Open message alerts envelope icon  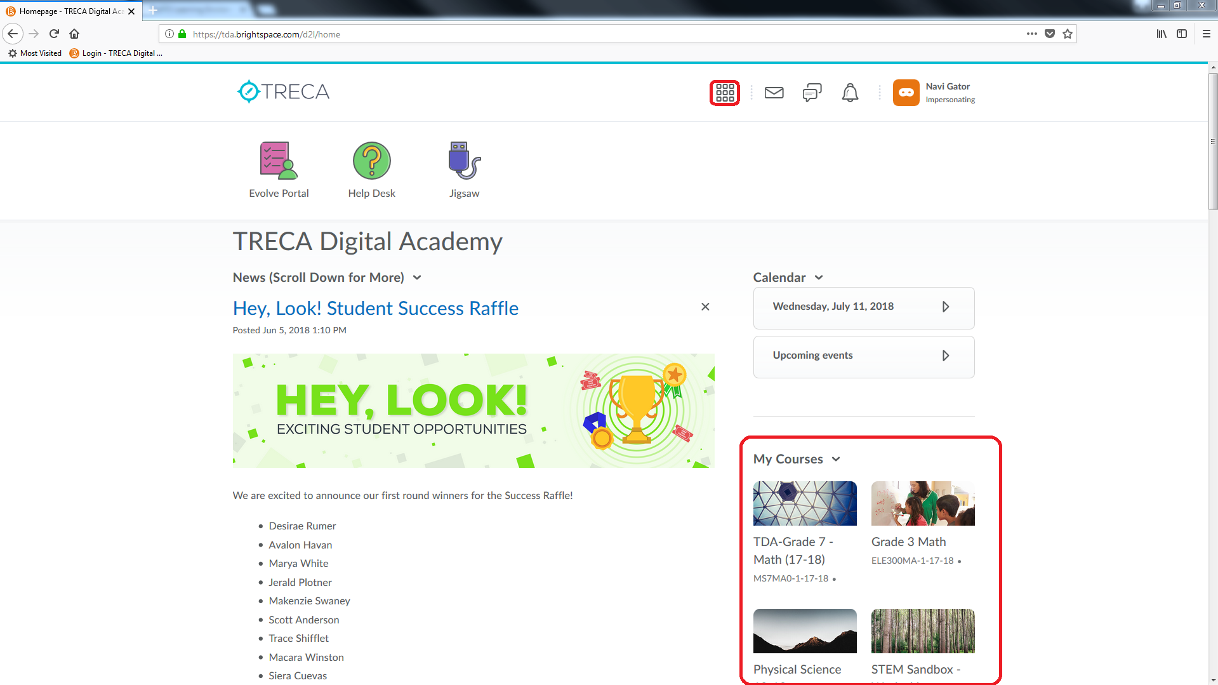774,93
